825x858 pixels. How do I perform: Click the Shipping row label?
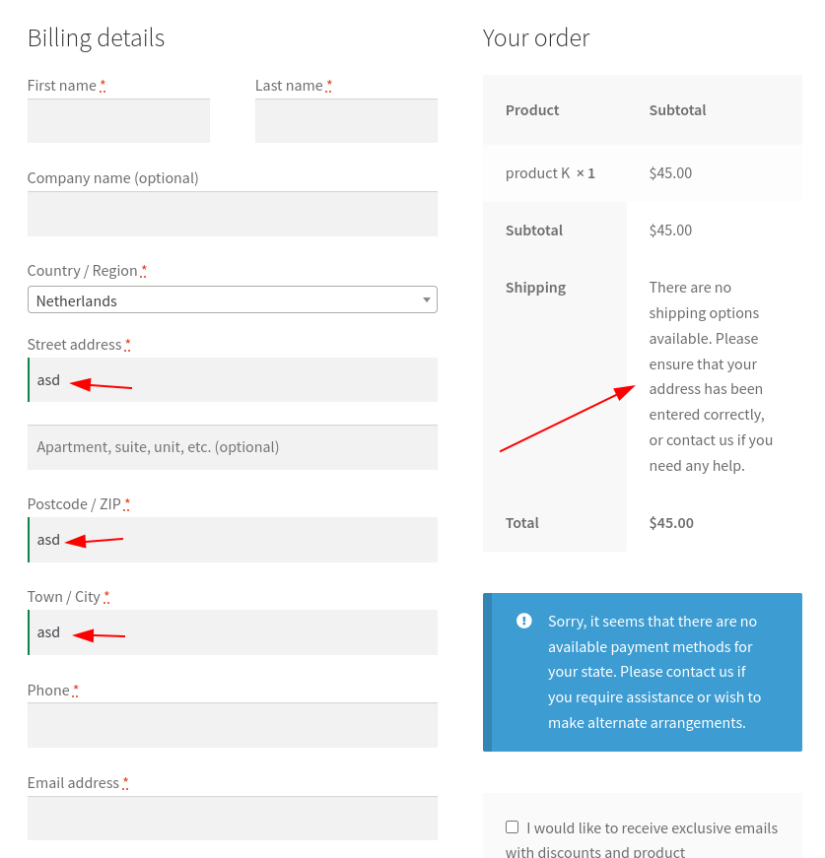point(535,288)
